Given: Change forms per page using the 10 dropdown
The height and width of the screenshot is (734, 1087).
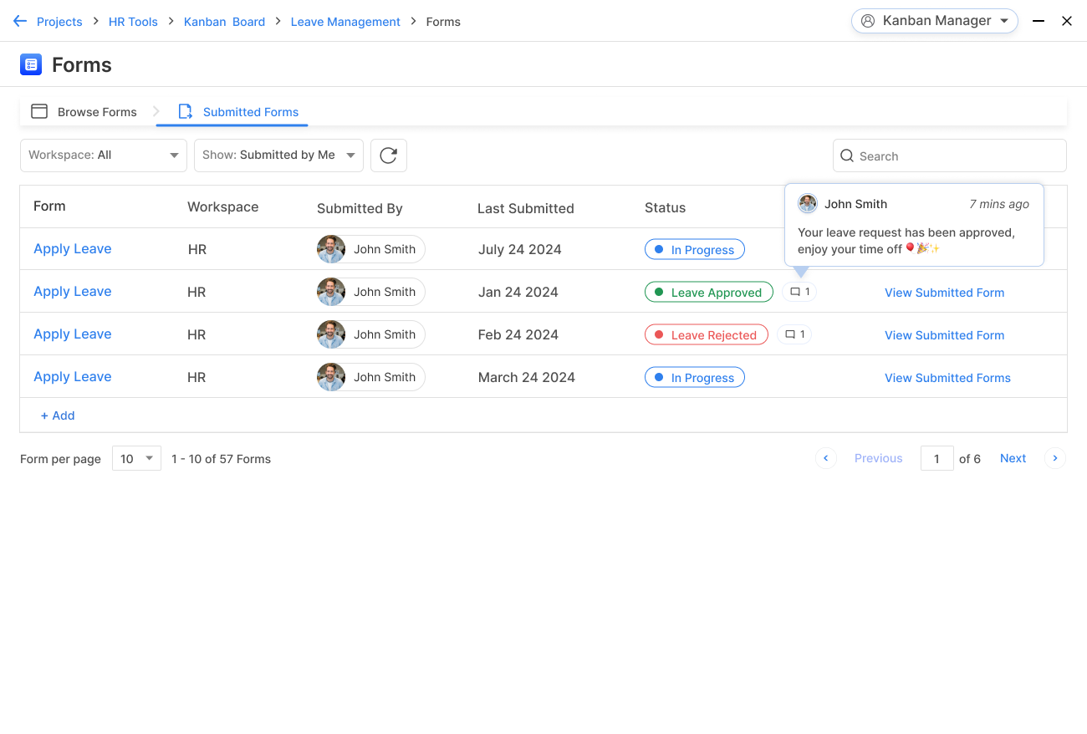Looking at the screenshot, I should 135,458.
